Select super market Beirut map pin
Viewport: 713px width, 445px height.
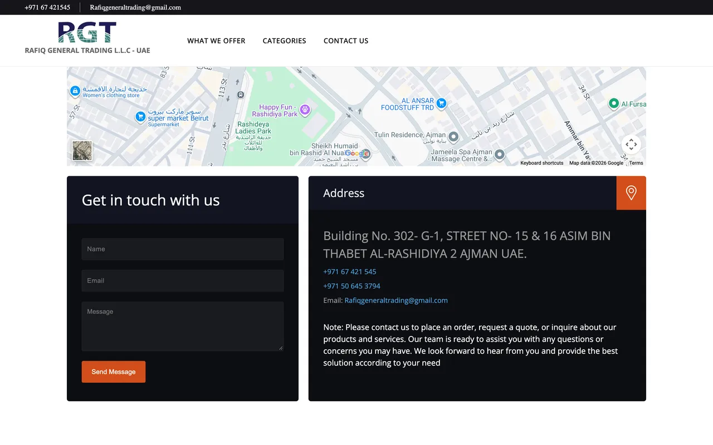pos(140,117)
